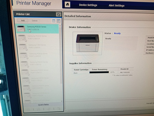Select the Samsung C460 Series printer icon

tap(23, 47)
